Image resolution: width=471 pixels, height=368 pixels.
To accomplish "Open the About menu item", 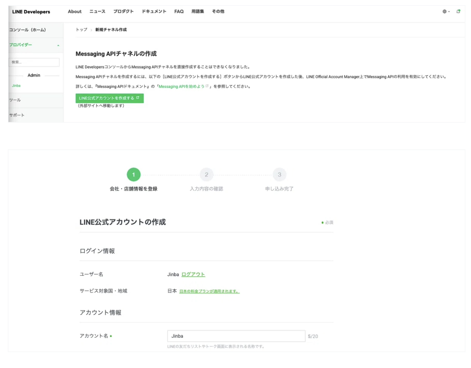I will click(x=75, y=11).
